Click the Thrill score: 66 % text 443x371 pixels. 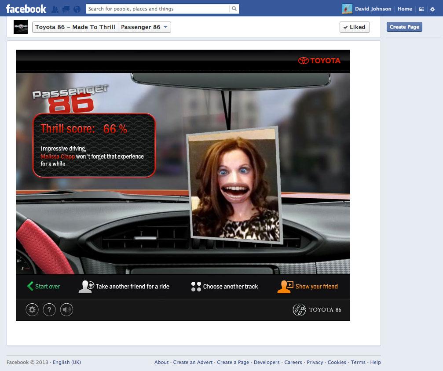tap(84, 129)
